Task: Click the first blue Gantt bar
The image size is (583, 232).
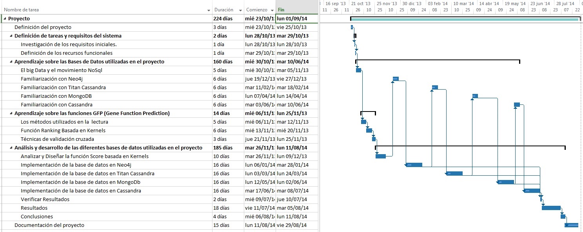Action: pos(352,27)
